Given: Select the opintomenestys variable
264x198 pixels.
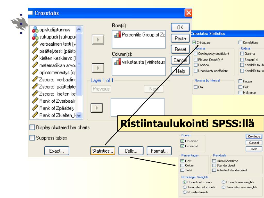Looking at the screenshot, I should (53, 72).
